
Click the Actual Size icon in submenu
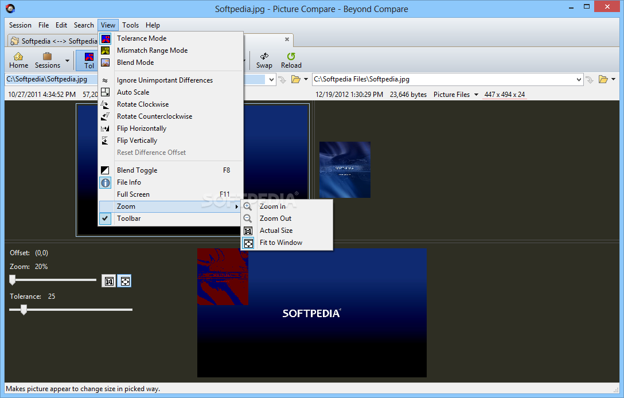[248, 231]
